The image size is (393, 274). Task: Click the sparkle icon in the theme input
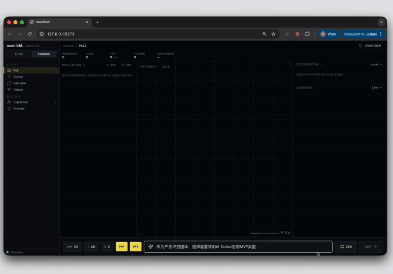click(x=150, y=247)
